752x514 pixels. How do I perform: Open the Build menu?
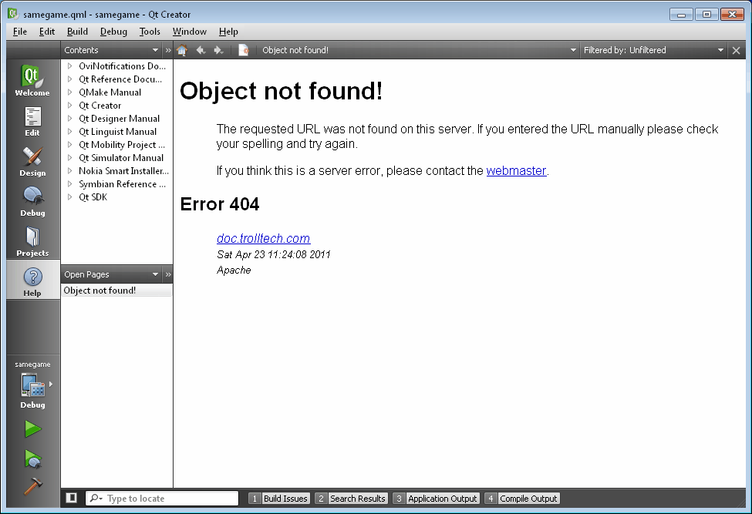tap(77, 32)
